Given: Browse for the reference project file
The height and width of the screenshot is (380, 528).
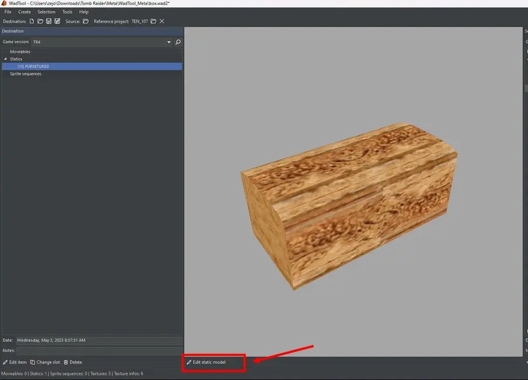Looking at the screenshot, I should click(x=153, y=21).
